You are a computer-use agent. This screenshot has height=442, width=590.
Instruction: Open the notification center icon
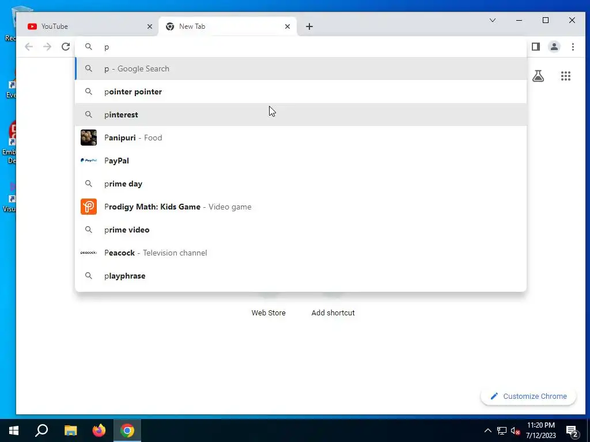coord(572,432)
